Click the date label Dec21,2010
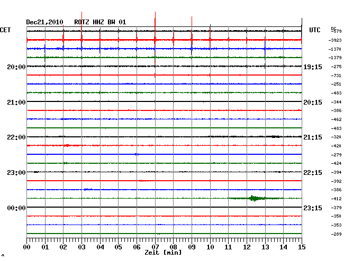Viewport: 344px width, 261px height. 44,22
